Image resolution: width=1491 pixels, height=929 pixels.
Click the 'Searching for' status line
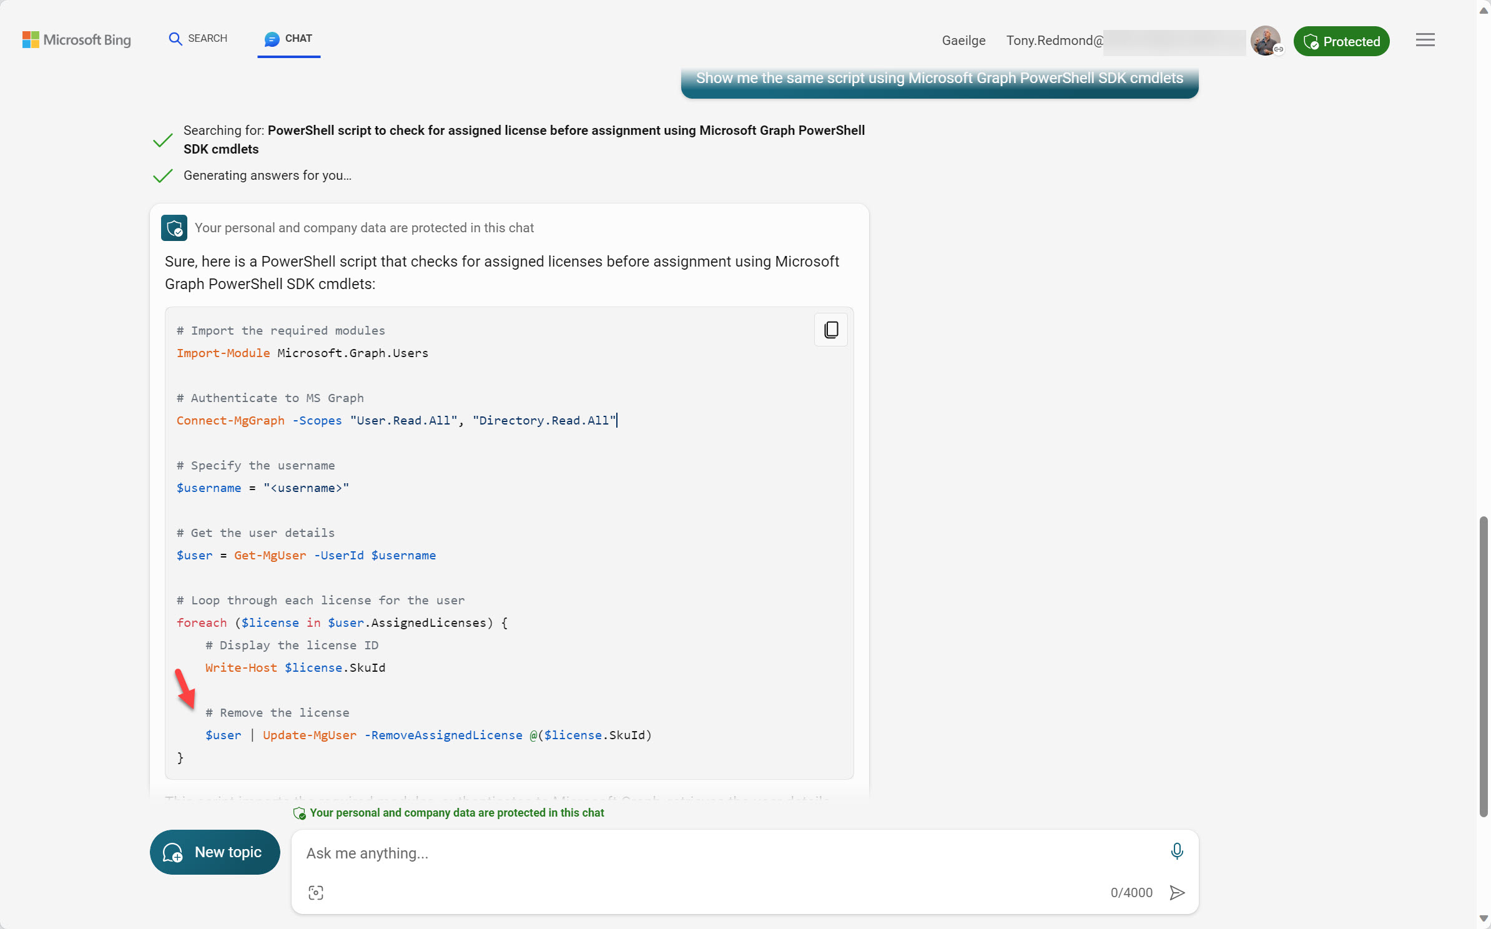point(524,140)
